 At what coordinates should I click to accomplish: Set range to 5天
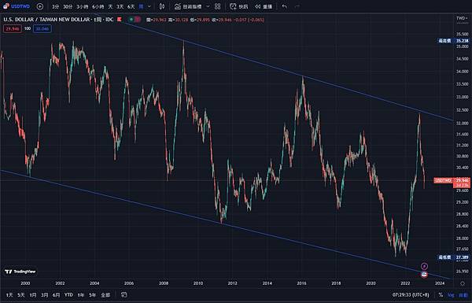click(x=20, y=295)
